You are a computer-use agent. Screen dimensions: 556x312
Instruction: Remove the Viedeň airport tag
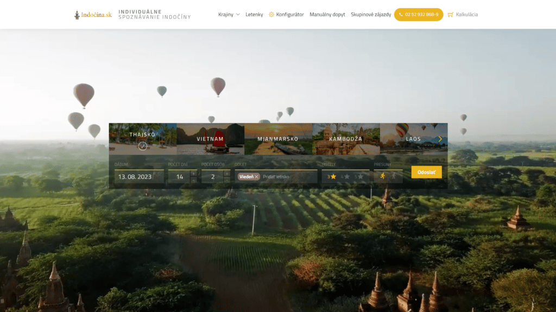pos(256,177)
